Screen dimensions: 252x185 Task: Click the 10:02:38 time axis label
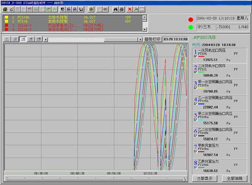[150, 173]
